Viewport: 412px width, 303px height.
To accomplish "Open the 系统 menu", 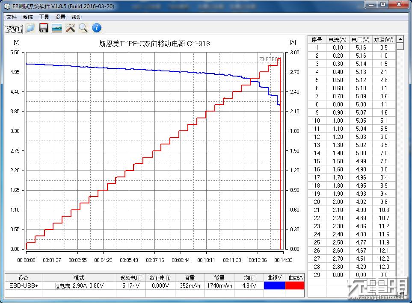I will point(28,17).
